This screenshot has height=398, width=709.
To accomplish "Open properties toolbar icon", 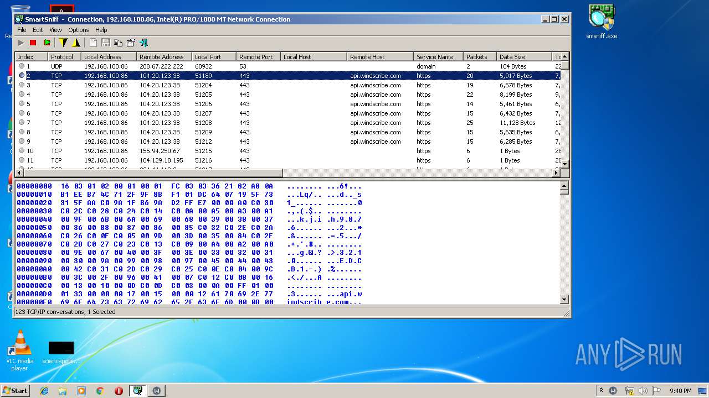I will pos(131,43).
